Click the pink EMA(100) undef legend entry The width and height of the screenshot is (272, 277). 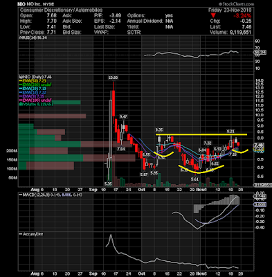point(35,100)
